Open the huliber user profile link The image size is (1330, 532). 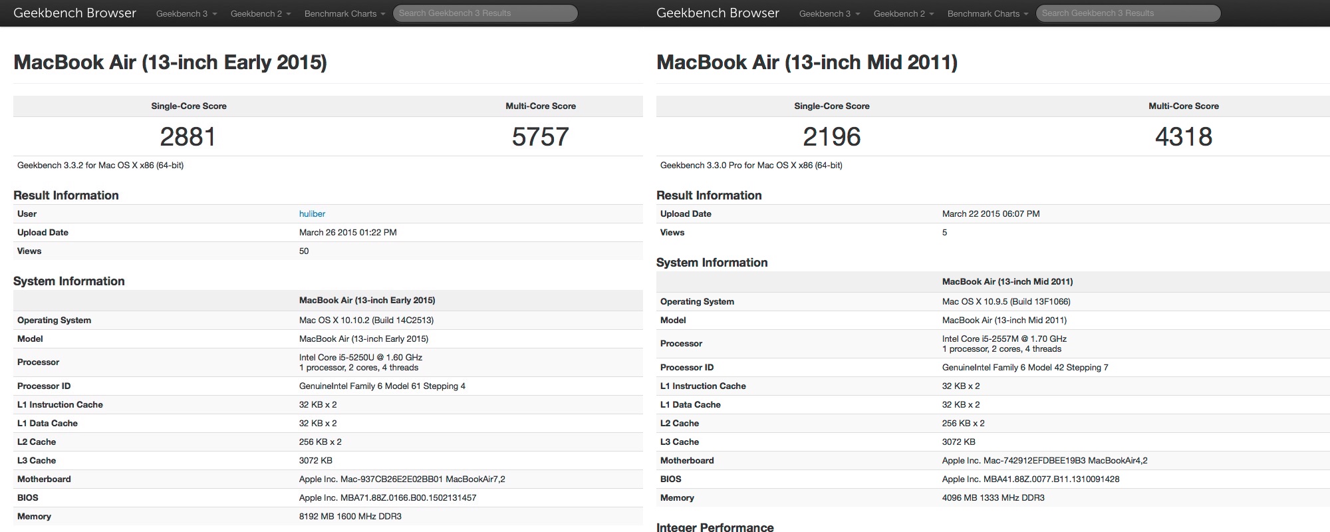click(x=312, y=213)
